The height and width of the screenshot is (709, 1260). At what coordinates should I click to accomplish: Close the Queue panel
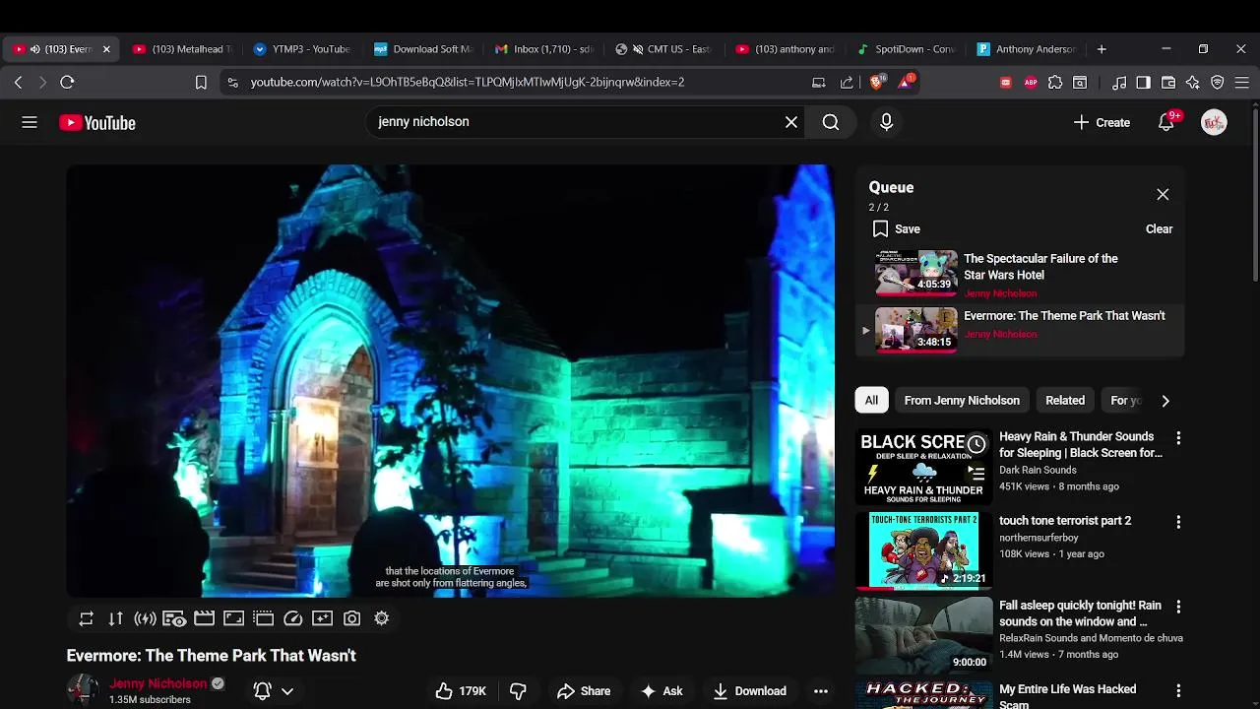[1163, 194]
